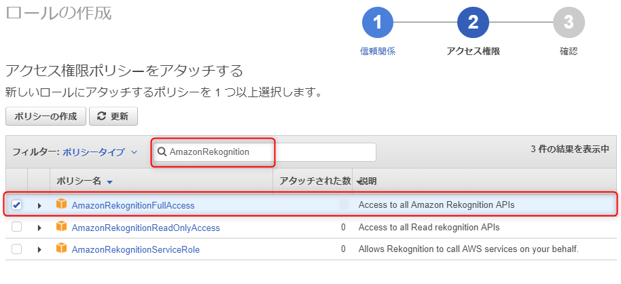The height and width of the screenshot is (284, 621).
Task: Expand the AmazonRekognitionReadOnlyAccess row details arrow
Action: click(39, 228)
